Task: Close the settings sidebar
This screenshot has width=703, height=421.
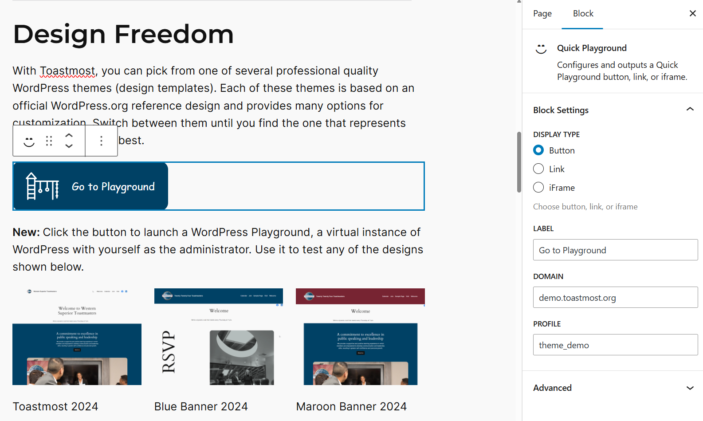Action: pyautogui.click(x=692, y=13)
